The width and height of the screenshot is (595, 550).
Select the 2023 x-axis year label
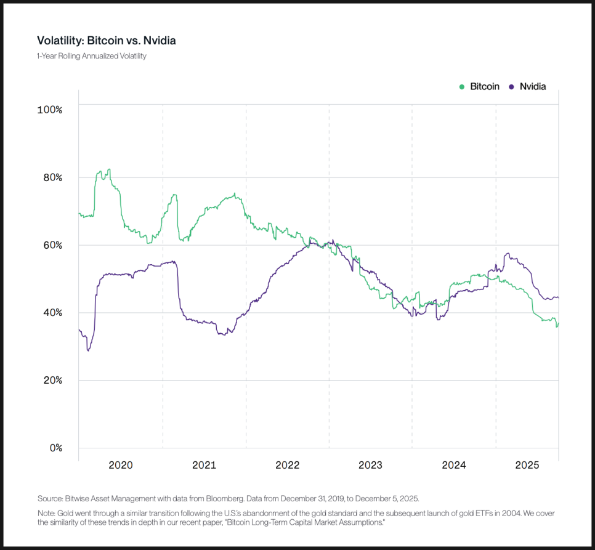[x=370, y=466]
